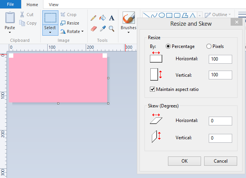Click the Magnifier tool
Screen dimensions: 246x178
coord(112,28)
